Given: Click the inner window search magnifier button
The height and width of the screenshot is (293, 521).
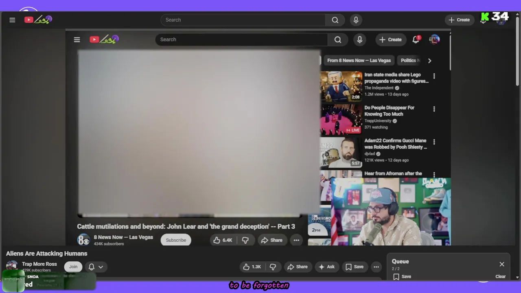Looking at the screenshot, I should click(338, 39).
